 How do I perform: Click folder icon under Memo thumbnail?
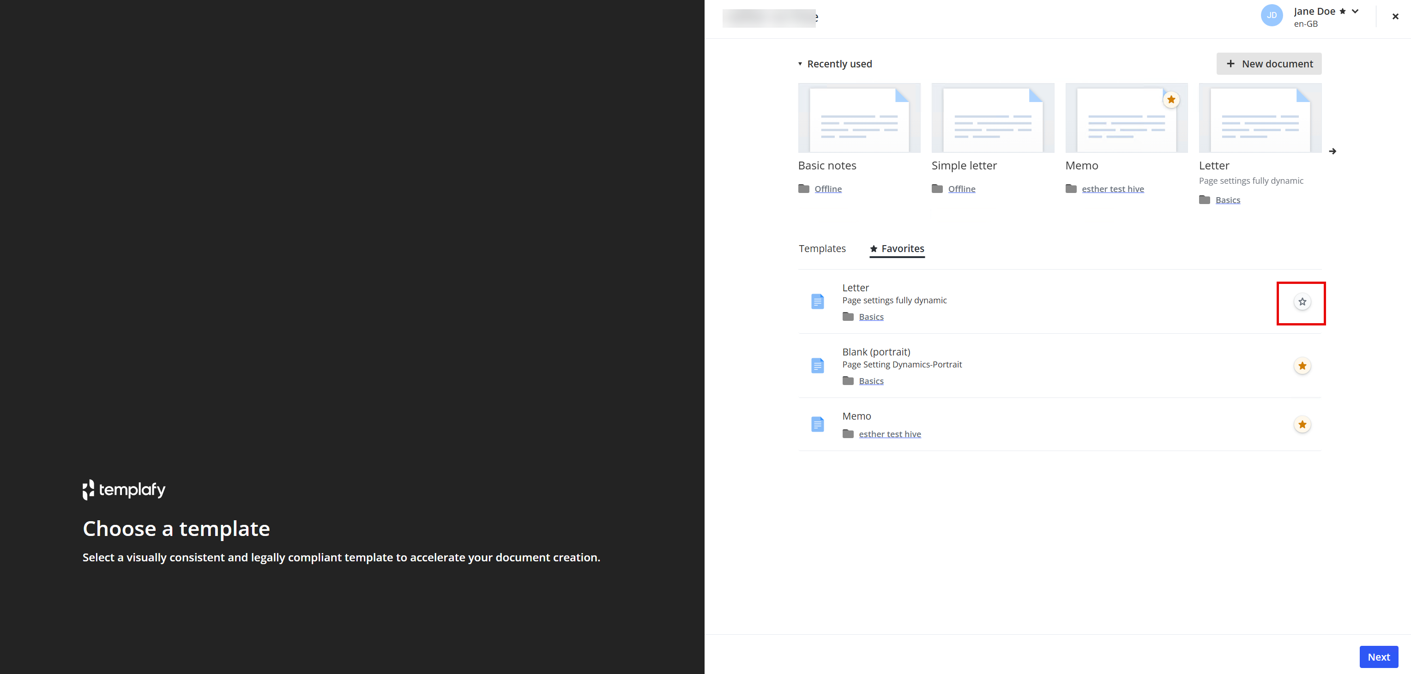[x=1071, y=189]
